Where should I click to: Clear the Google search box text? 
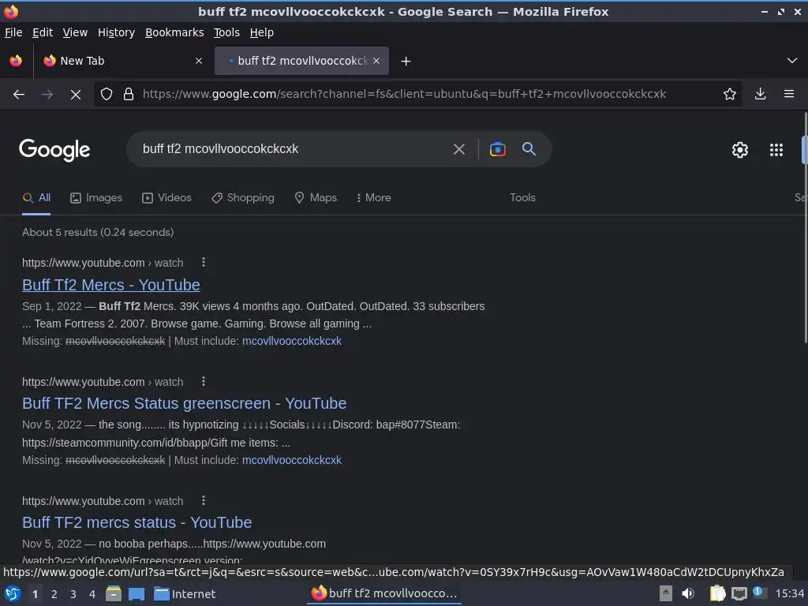pos(458,149)
